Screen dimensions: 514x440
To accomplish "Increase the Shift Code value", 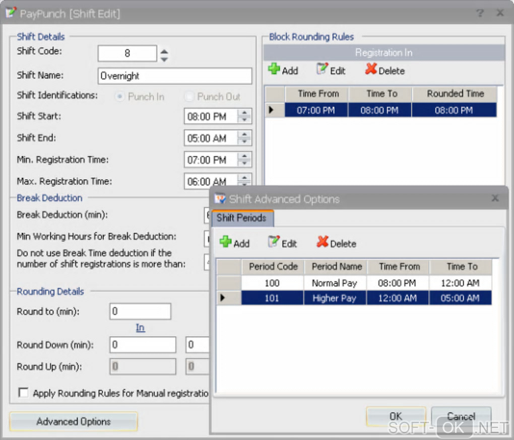I will coord(164,51).
